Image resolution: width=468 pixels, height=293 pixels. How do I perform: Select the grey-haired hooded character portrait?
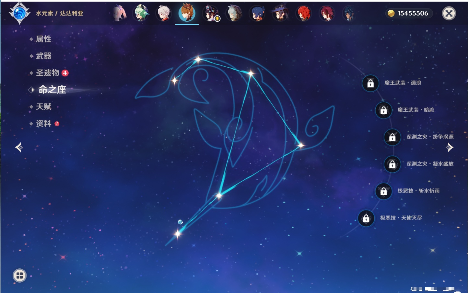point(234,13)
